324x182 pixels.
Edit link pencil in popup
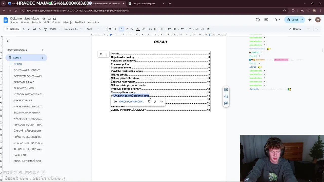(155, 102)
